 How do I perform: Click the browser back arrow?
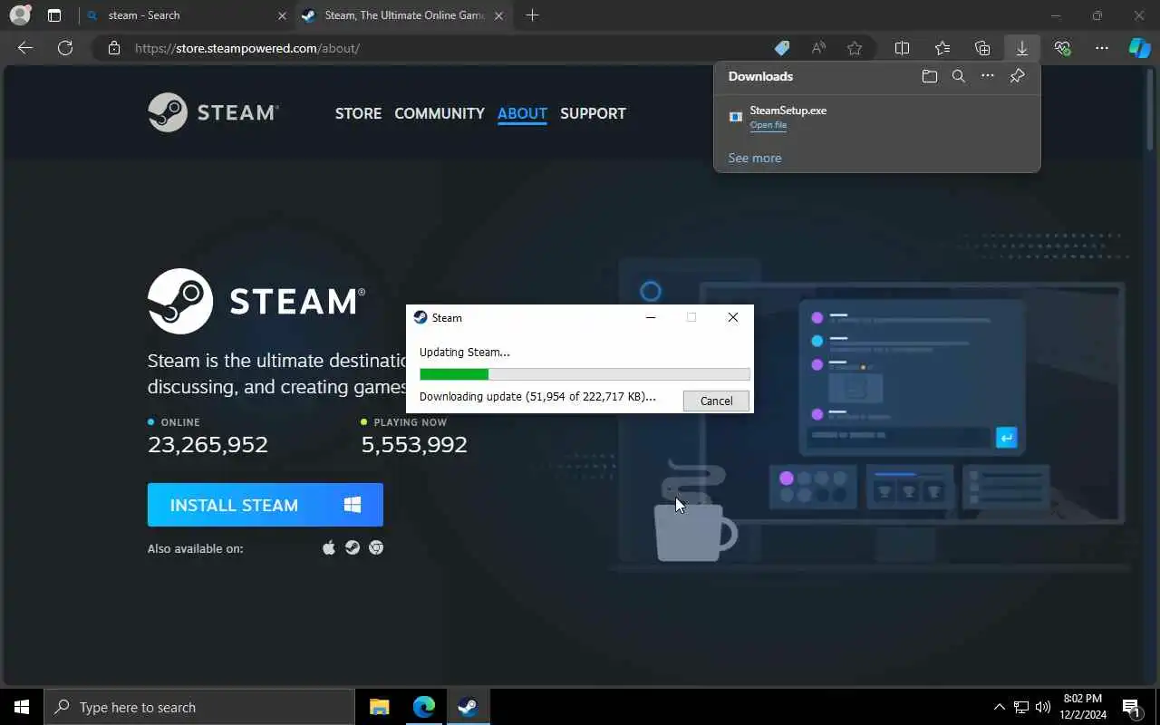point(25,48)
